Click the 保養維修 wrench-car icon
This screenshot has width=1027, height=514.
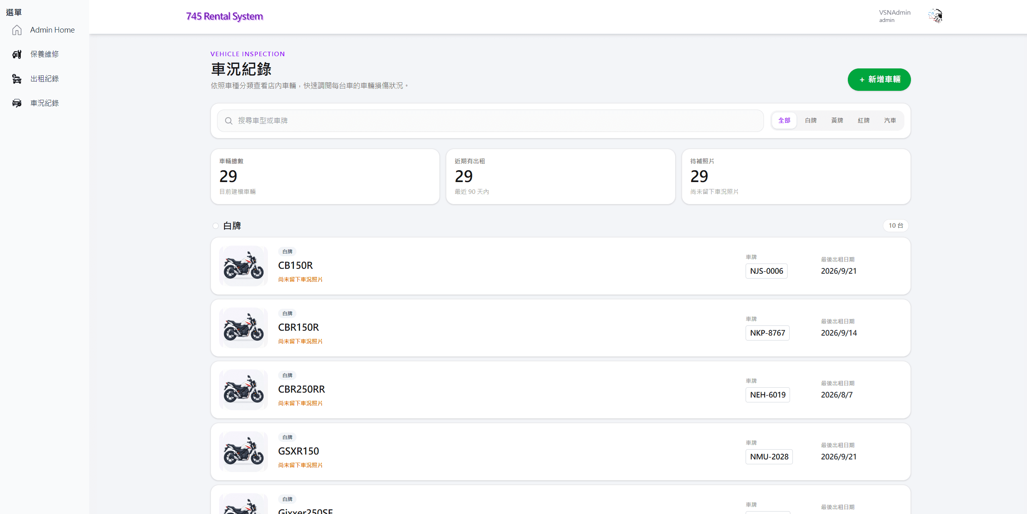tap(17, 55)
